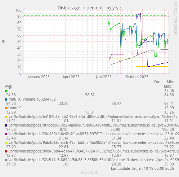Image resolution: width=179 pixels, height=177 pixels.
Task: Click the value 28.28 for pod 32a514d6
Action: click(x=116, y=164)
